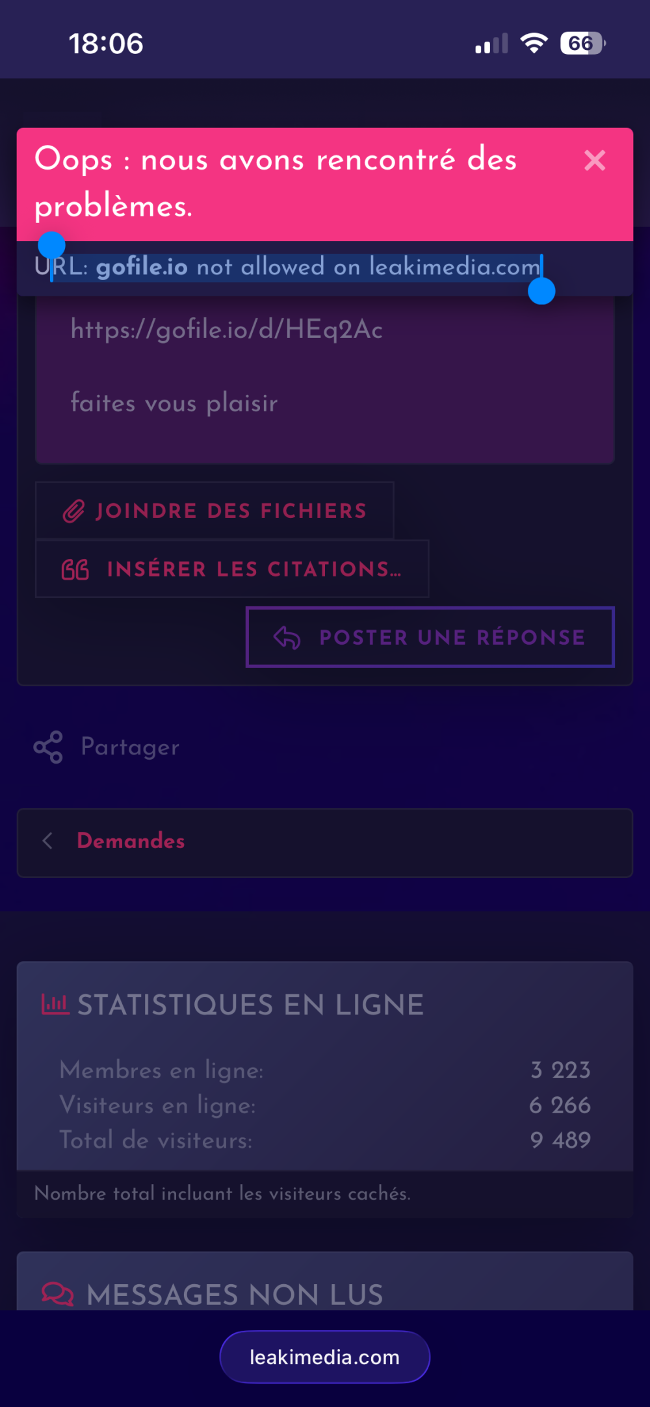650x1407 pixels.
Task: Open the Partager share link
Action: [x=130, y=747]
